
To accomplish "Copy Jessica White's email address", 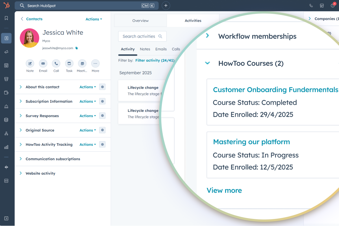I will (x=77, y=48).
